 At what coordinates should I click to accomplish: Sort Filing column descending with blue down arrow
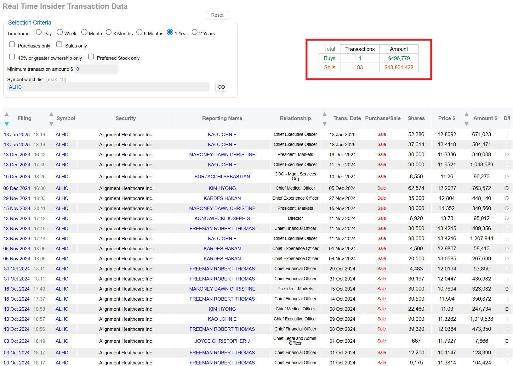[x=7, y=124]
